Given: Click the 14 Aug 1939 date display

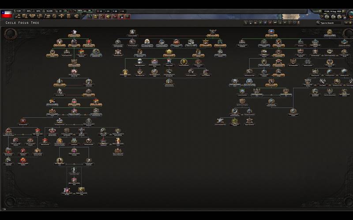Looking at the screenshot, I should click(x=333, y=11).
